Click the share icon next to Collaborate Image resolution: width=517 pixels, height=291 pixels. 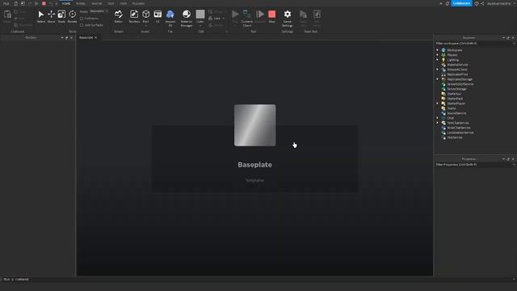click(482, 3)
